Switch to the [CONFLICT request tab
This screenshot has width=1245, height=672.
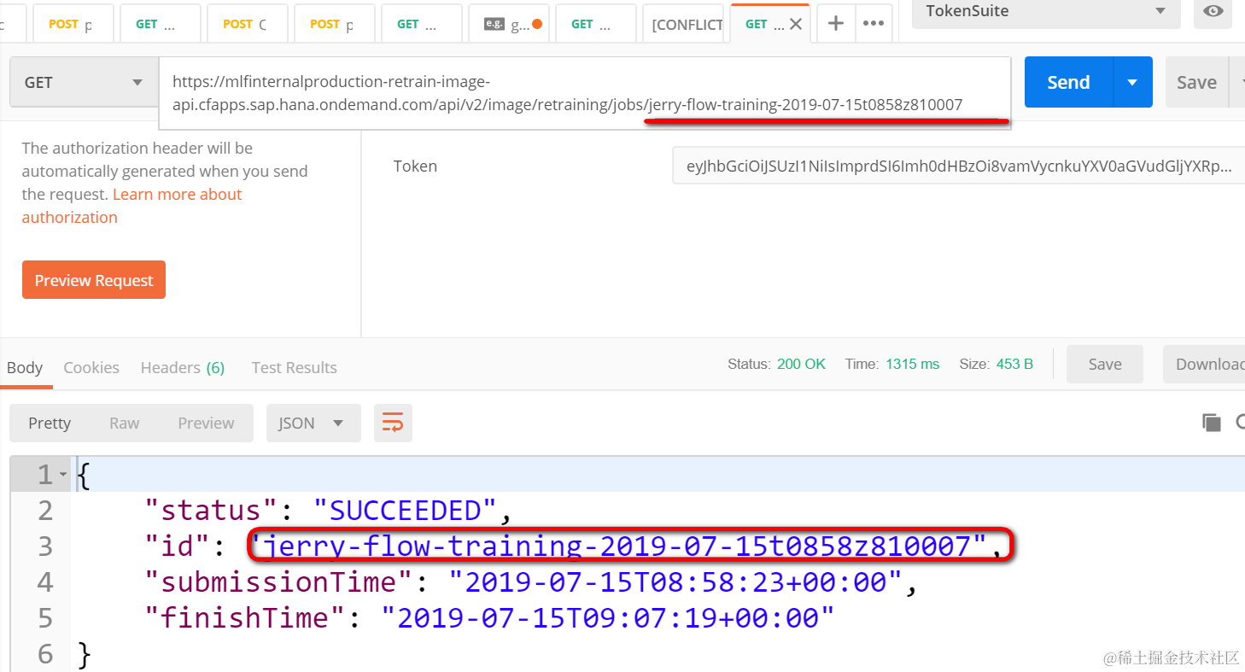(x=684, y=24)
